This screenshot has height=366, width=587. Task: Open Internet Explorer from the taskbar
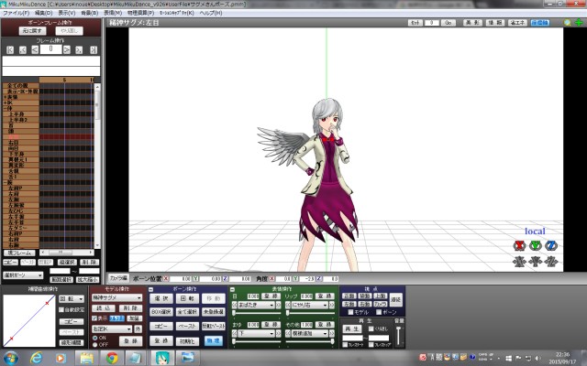[37, 358]
